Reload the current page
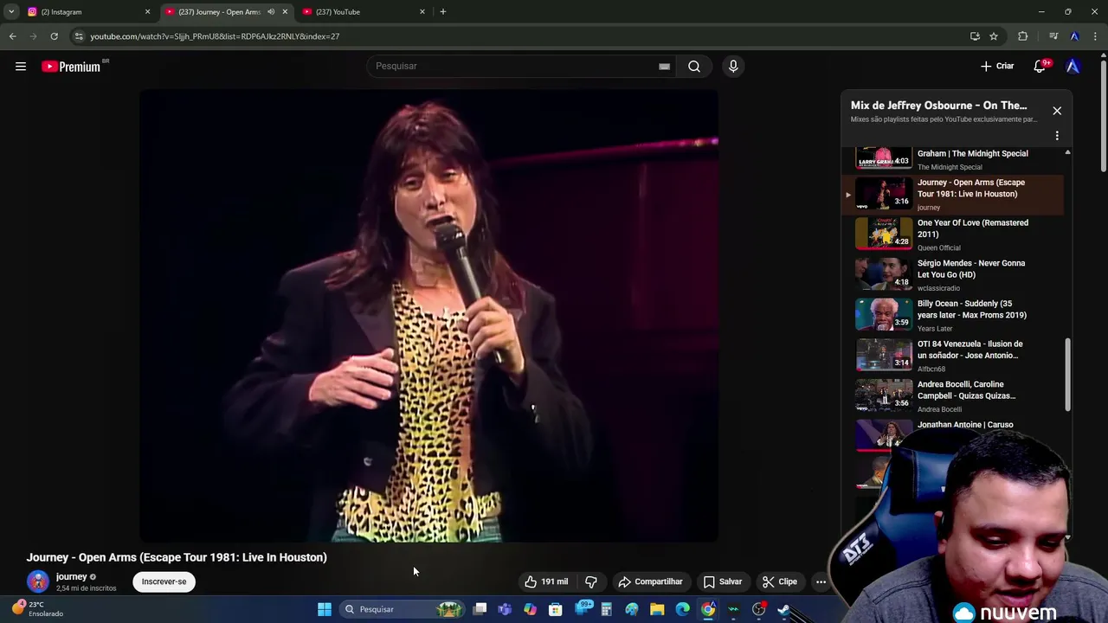This screenshot has width=1108, height=623. click(x=54, y=36)
